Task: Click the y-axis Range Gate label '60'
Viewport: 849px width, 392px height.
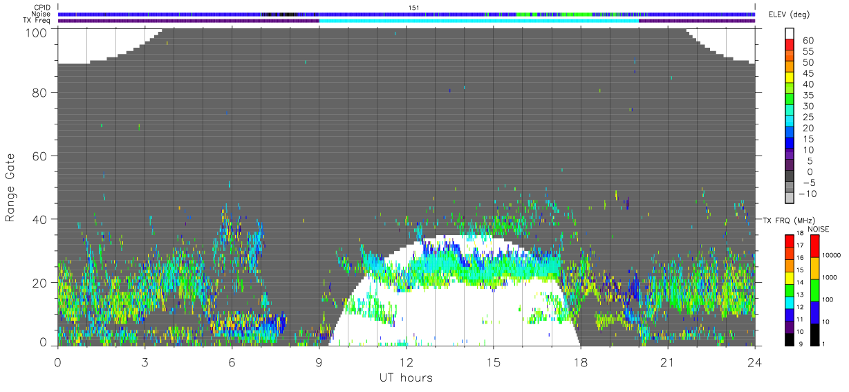Action: (40, 156)
